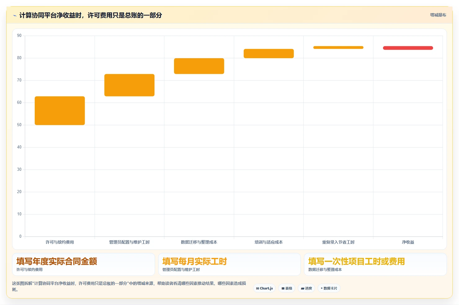The height and width of the screenshot is (305, 459).
Task: Click the 培训与适应成本 axis label
Action: coord(269,242)
